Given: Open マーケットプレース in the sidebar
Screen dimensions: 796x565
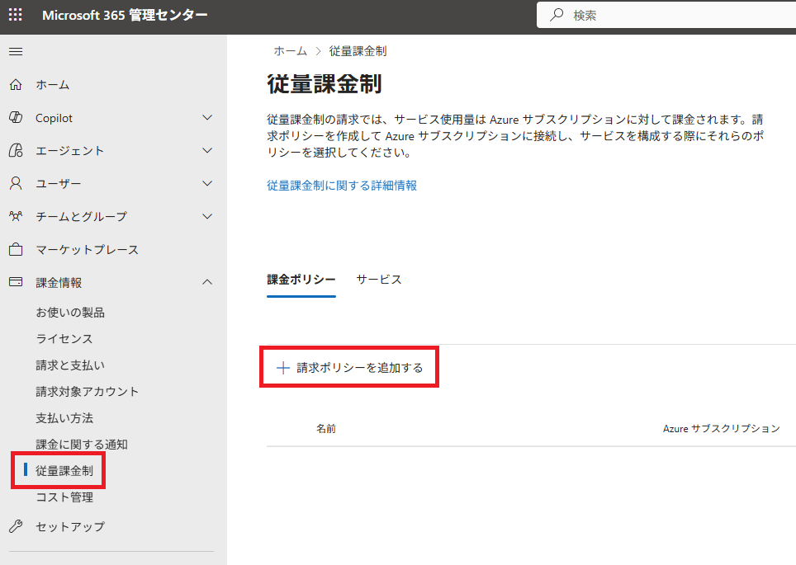Looking at the screenshot, I should tap(87, 250).
